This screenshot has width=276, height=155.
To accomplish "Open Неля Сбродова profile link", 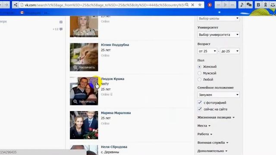I will (x=114, y=147).
